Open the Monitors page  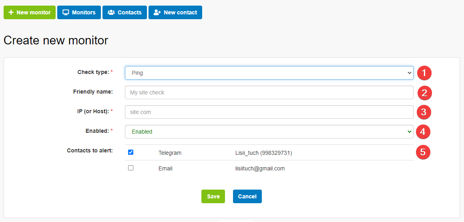click(x=79, y=12)
